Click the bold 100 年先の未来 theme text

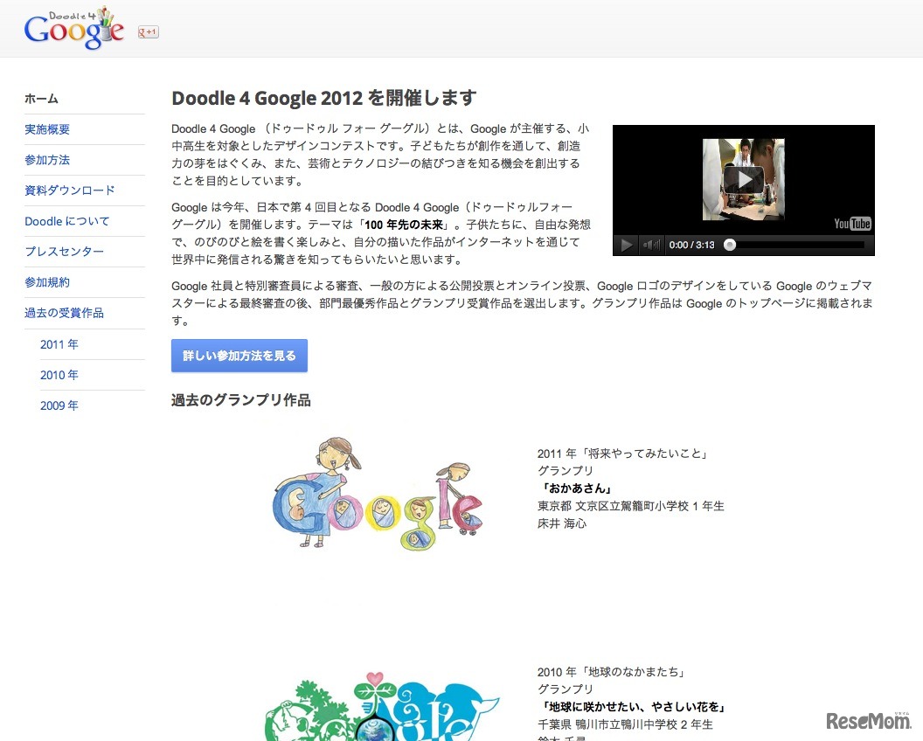(x=404, y=225)
